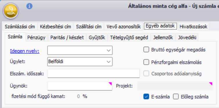Enable Bruttó egységár megadás checkbox
The width and height of the screenshot is (219, 108).
coord(146,50)
